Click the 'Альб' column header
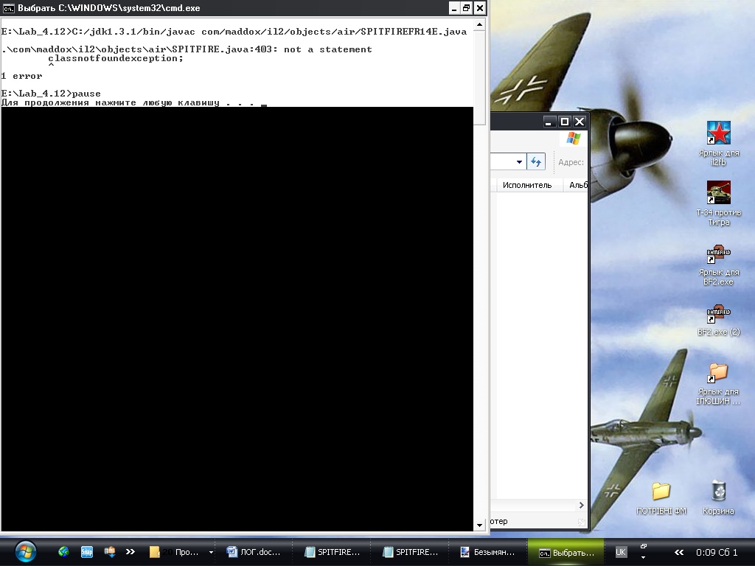The image size is (755, 566). click(577, 185)
